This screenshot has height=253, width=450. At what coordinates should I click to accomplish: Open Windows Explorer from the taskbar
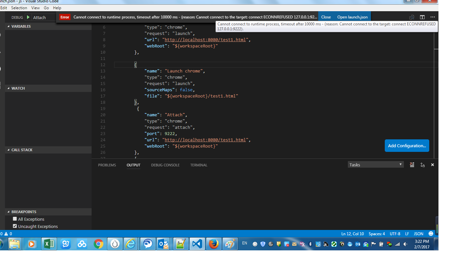(14, 244)
